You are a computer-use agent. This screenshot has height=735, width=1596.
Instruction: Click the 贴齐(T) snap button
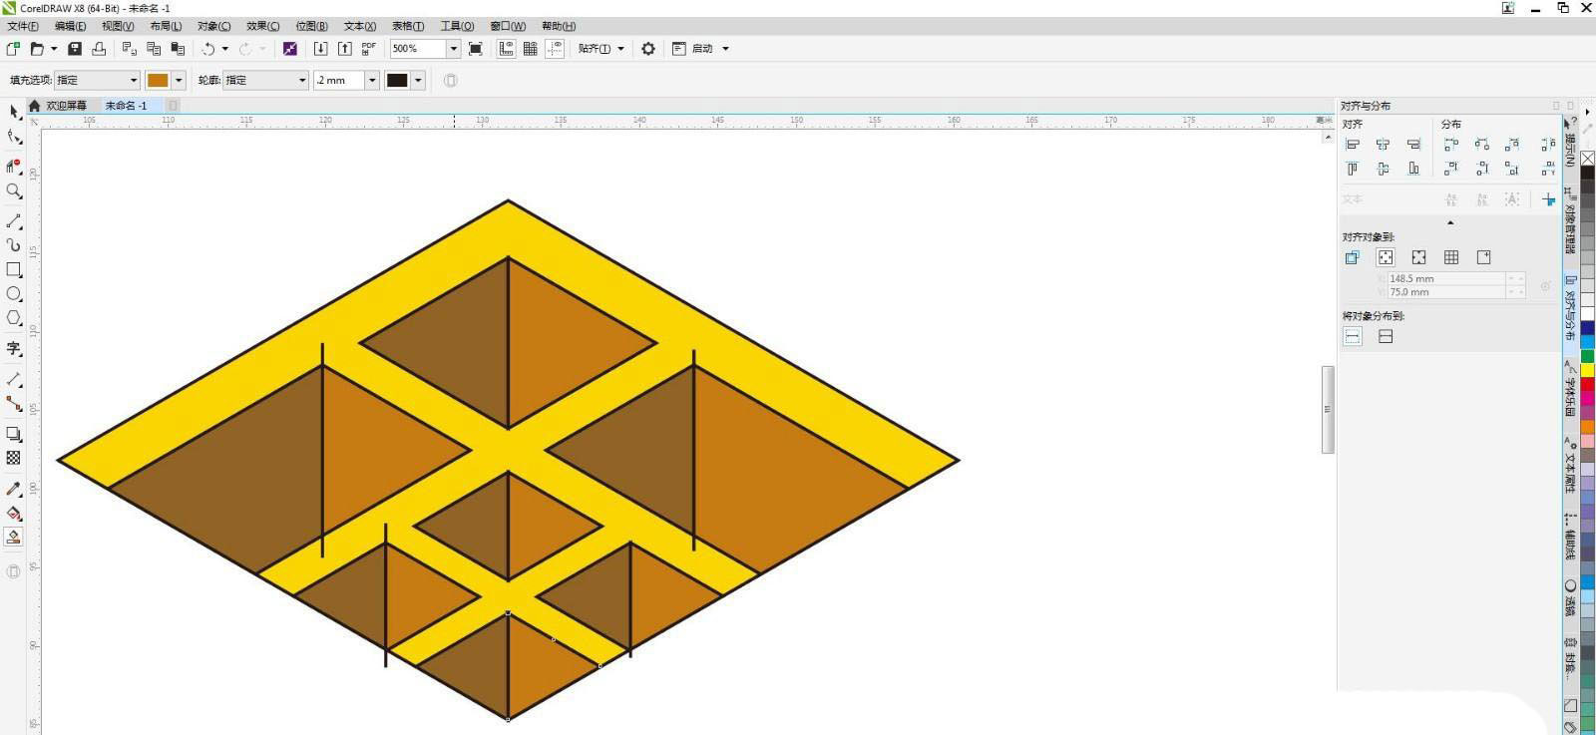600,48
